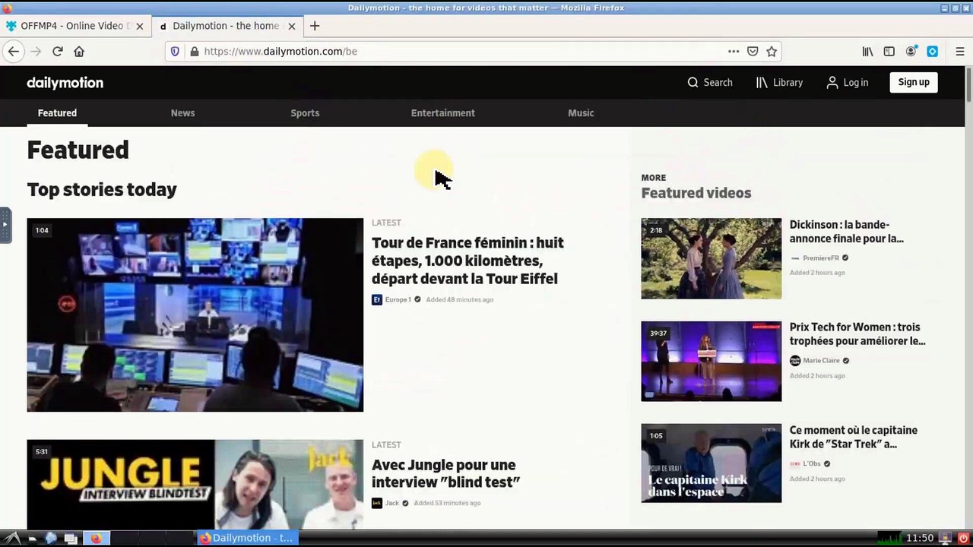Open Dailymotion Search
The image size is (973, 547).
[x=710, y=82]
